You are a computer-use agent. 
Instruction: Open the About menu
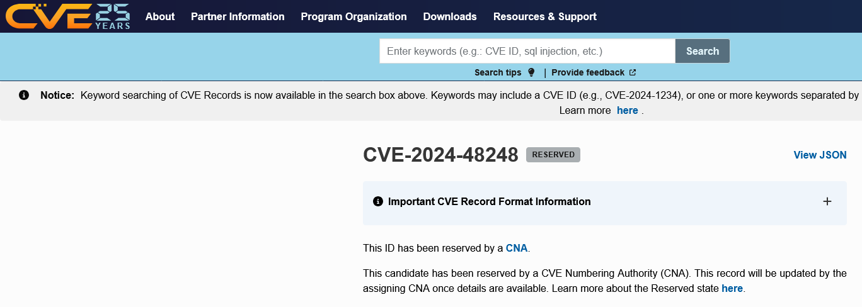(x=160, y=16)
